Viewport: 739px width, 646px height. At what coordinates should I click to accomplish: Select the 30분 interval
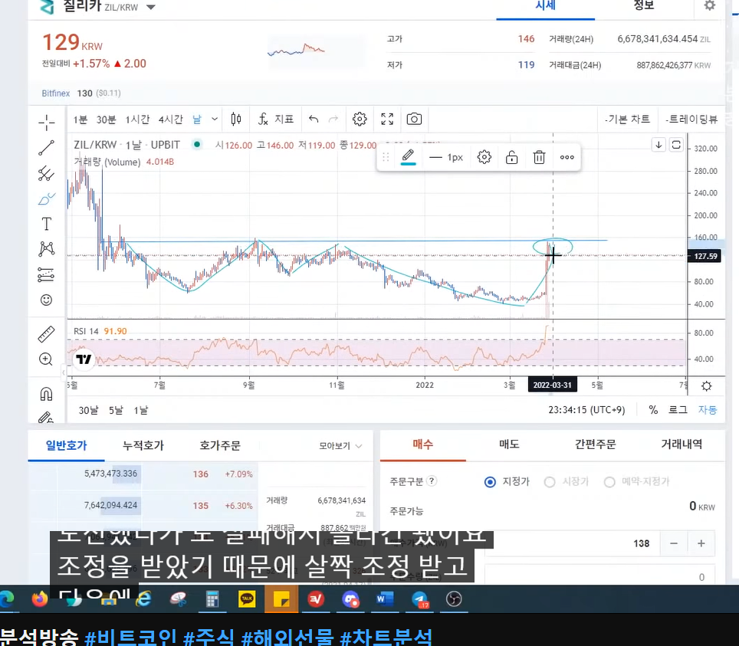[x=106, y=120]
